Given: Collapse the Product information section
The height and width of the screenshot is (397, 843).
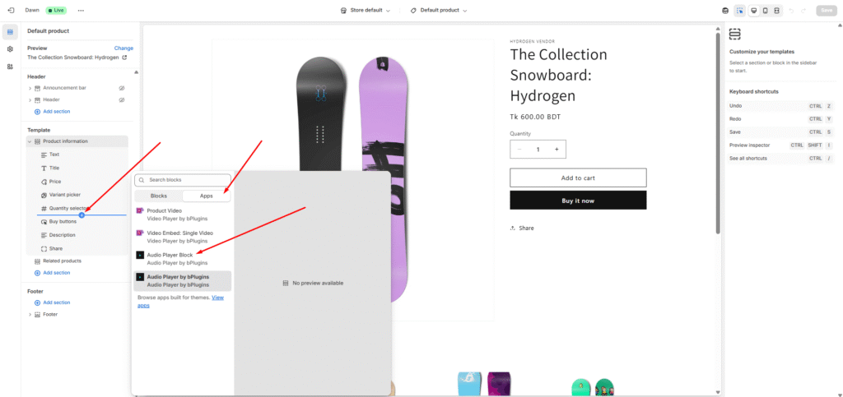Looking at the screenshot, I should (30, 141).
